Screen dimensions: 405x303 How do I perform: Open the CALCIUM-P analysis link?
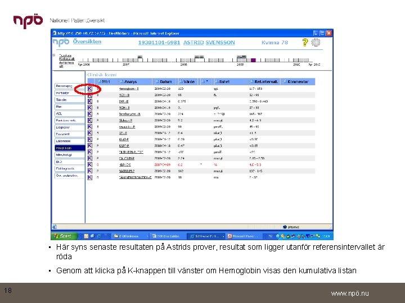(127, 158)
